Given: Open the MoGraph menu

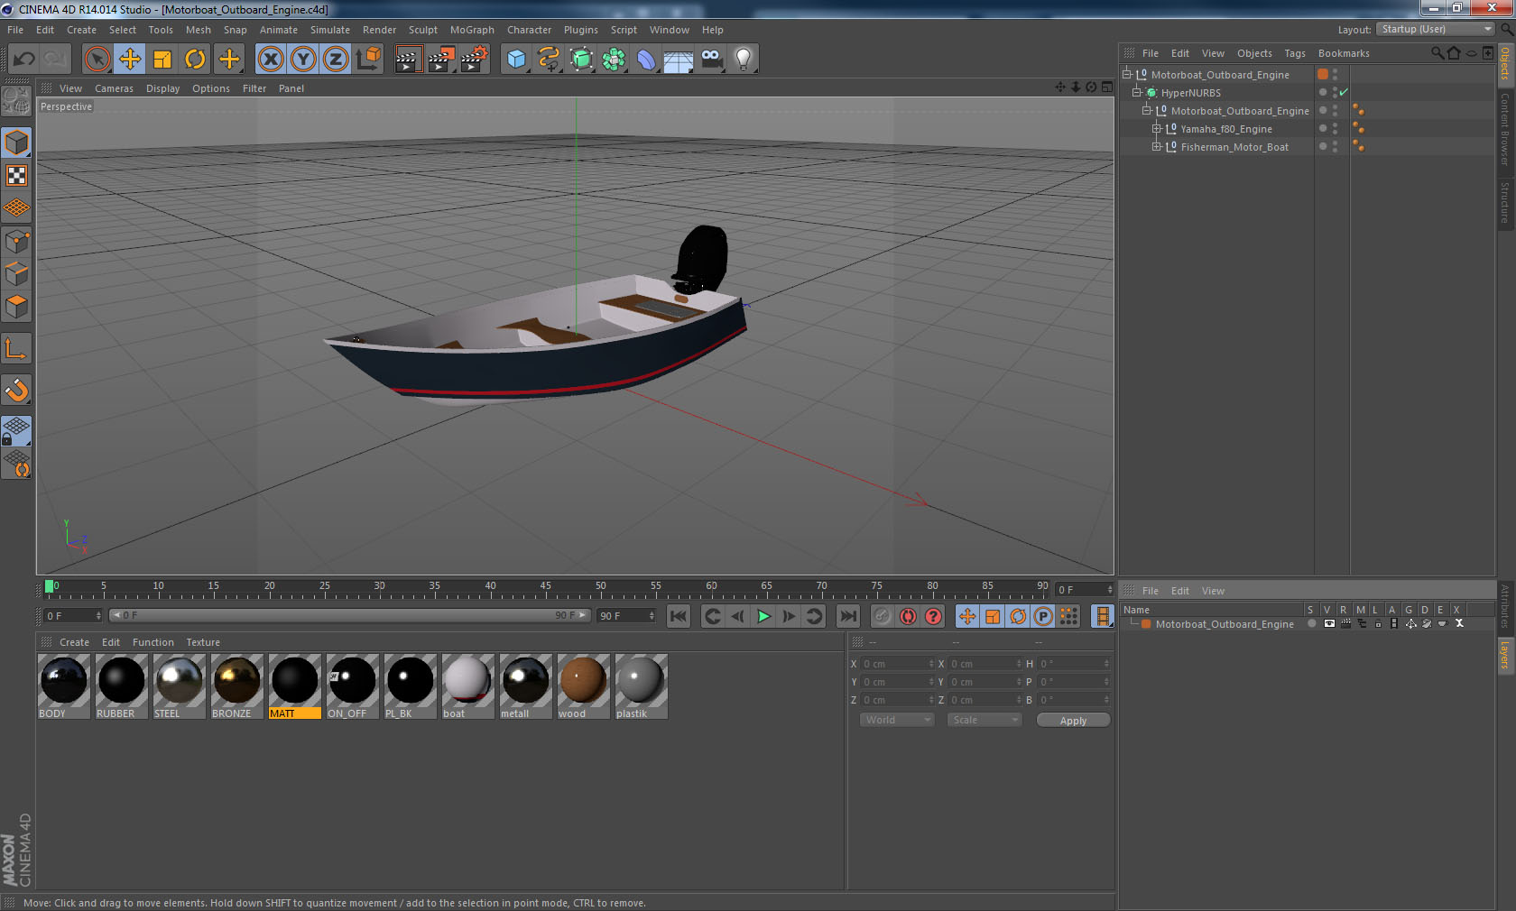Looking at the screenshot, I should tap(472, 30).
